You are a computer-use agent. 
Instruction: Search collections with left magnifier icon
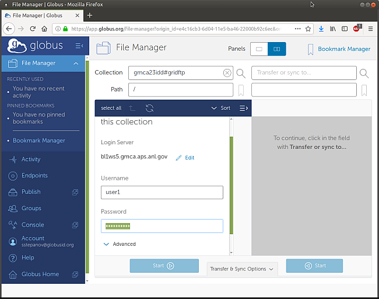(x=241, y=74)
